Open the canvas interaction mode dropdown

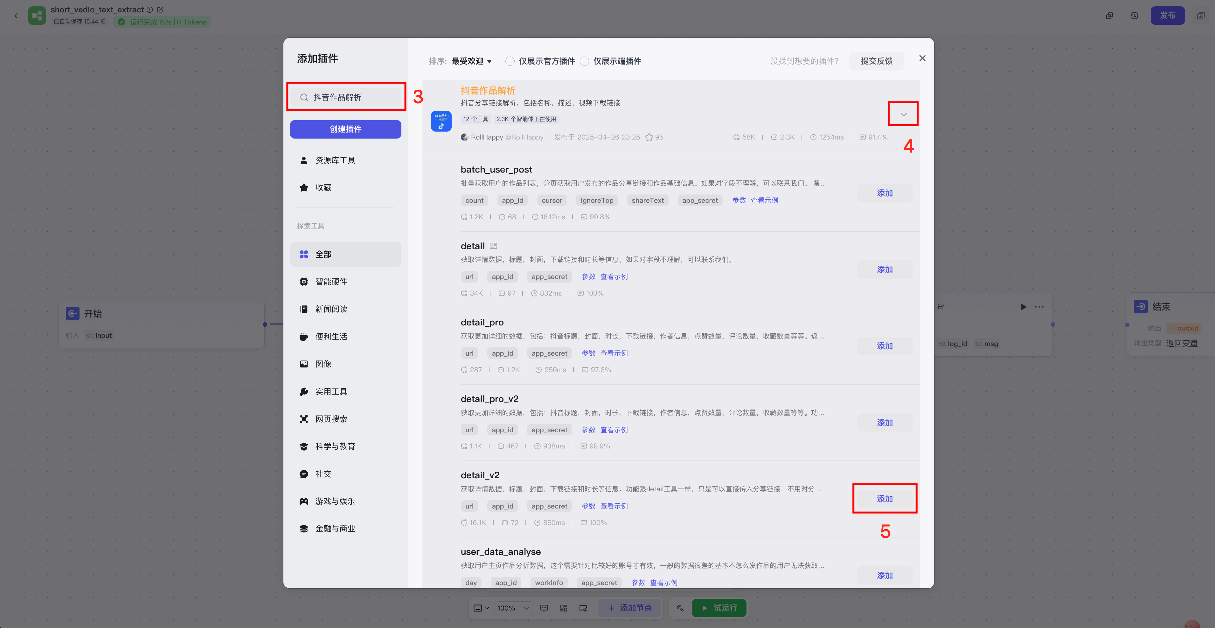click(481, 608)
